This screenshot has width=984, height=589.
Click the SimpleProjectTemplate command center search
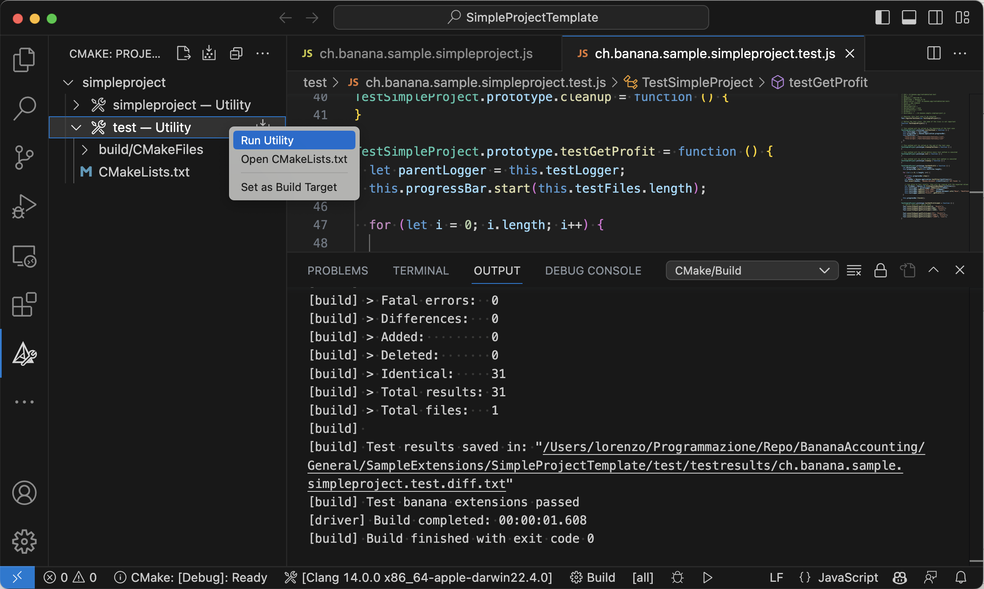pyautogui.click(x=521, y=18)
